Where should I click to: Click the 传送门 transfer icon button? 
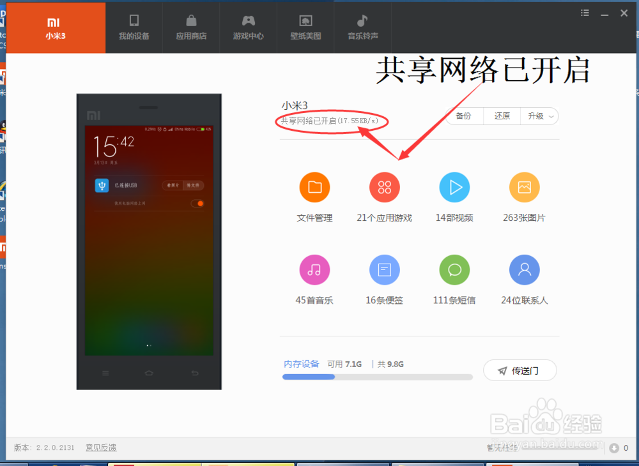[520, 370]
